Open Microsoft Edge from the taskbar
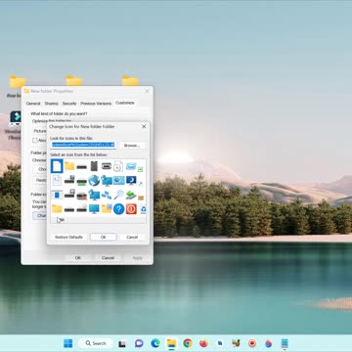 tap(155, 343)
